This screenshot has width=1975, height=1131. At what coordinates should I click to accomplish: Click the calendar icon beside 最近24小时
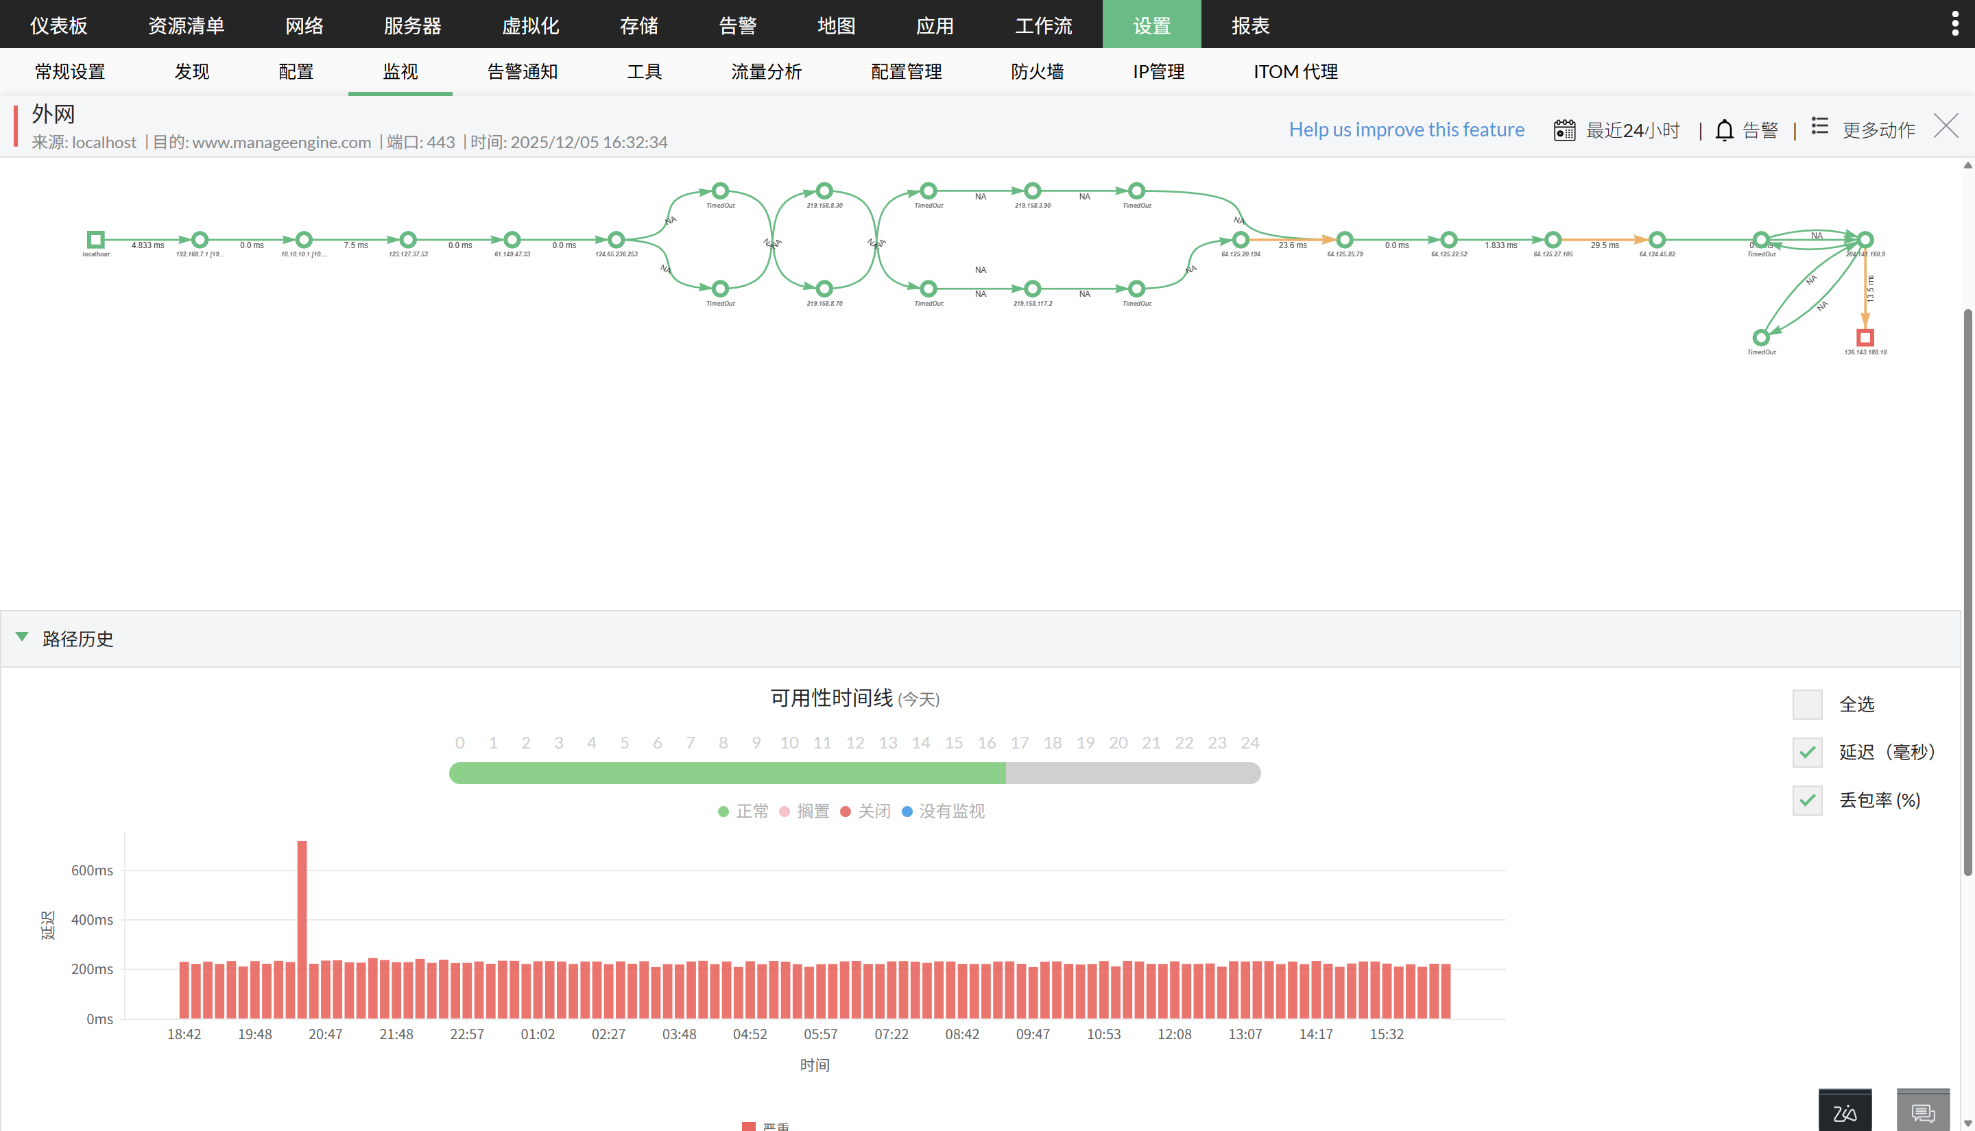coord(1564,130)
